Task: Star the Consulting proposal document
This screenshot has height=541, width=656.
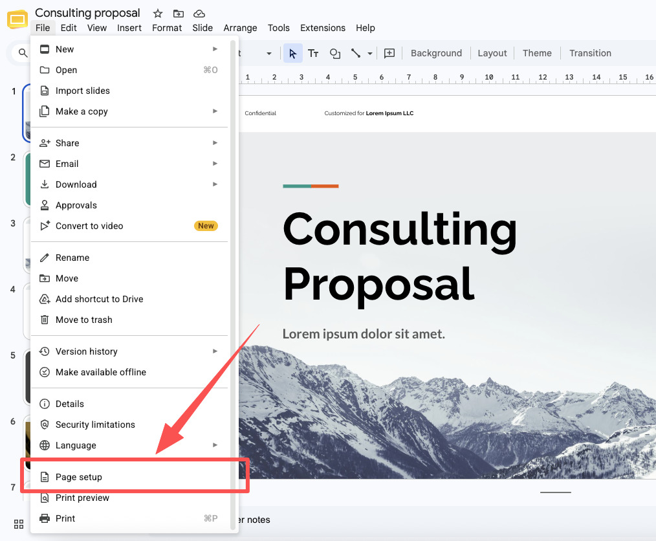Action: click(x=158, y=14)
